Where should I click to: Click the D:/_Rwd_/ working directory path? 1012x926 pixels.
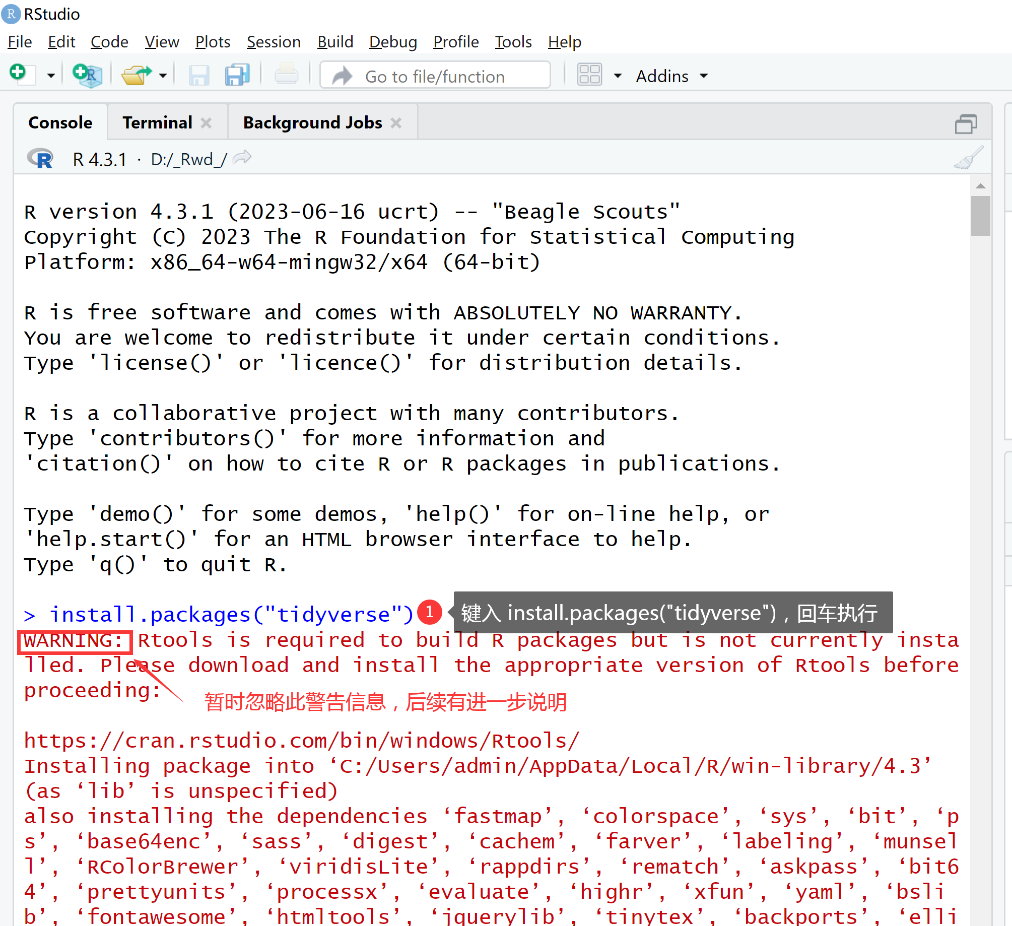(188, 160)
